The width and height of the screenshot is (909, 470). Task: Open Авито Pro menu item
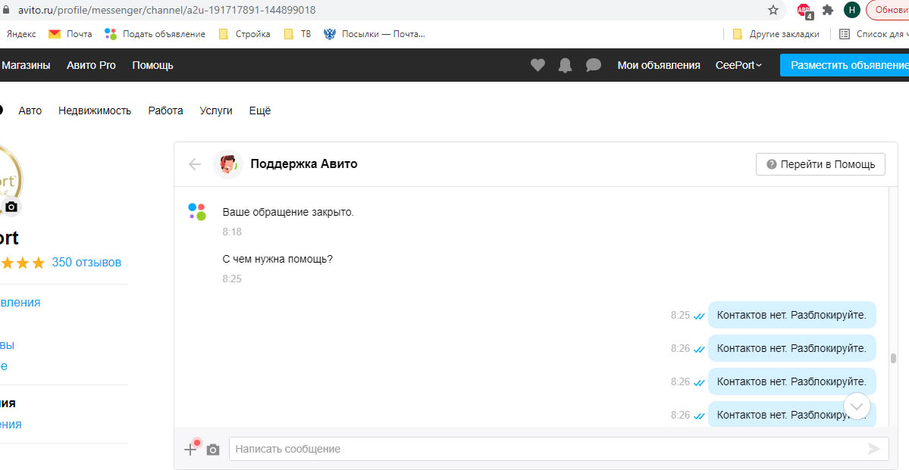pyautogui.click(x=91, y=65)
